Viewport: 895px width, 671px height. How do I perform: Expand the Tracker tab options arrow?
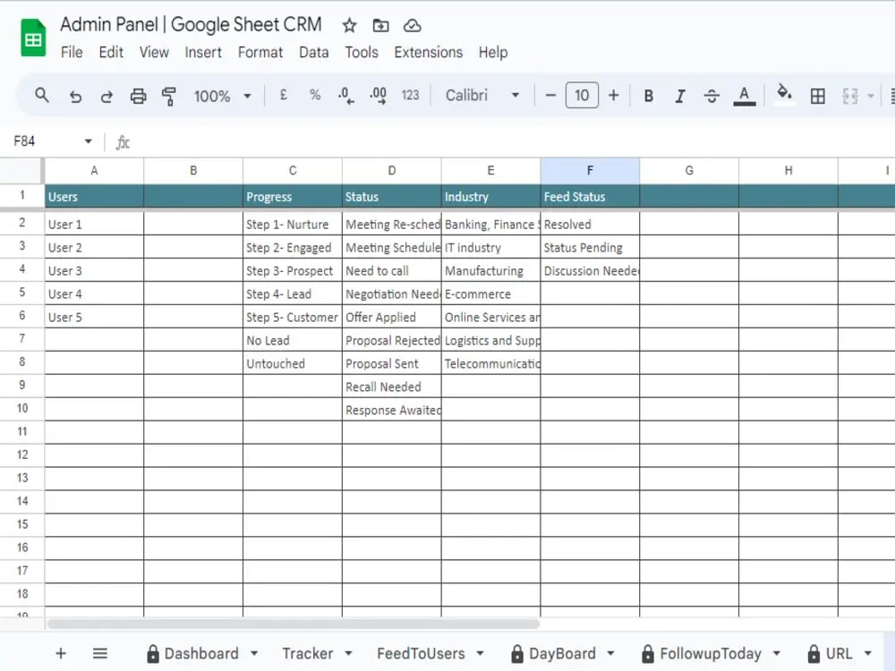349,653
